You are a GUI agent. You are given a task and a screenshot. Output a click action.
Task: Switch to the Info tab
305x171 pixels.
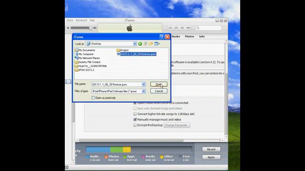202,37
